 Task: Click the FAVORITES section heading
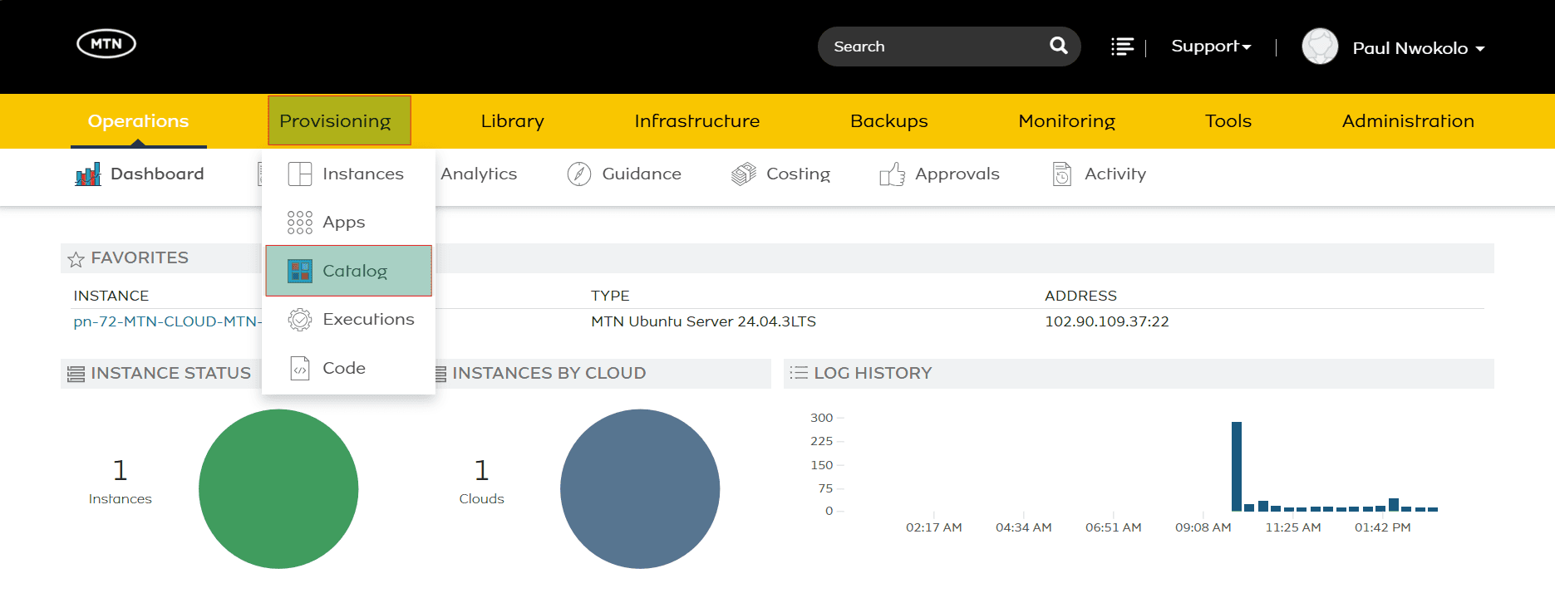(x=140, y=258)
